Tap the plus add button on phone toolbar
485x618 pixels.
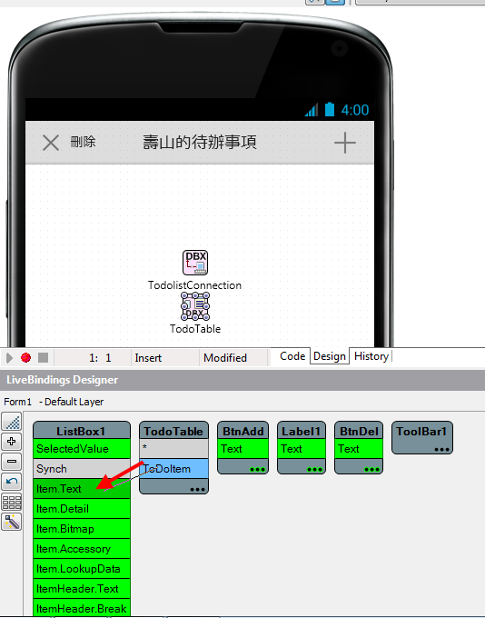tap(345, 143)
